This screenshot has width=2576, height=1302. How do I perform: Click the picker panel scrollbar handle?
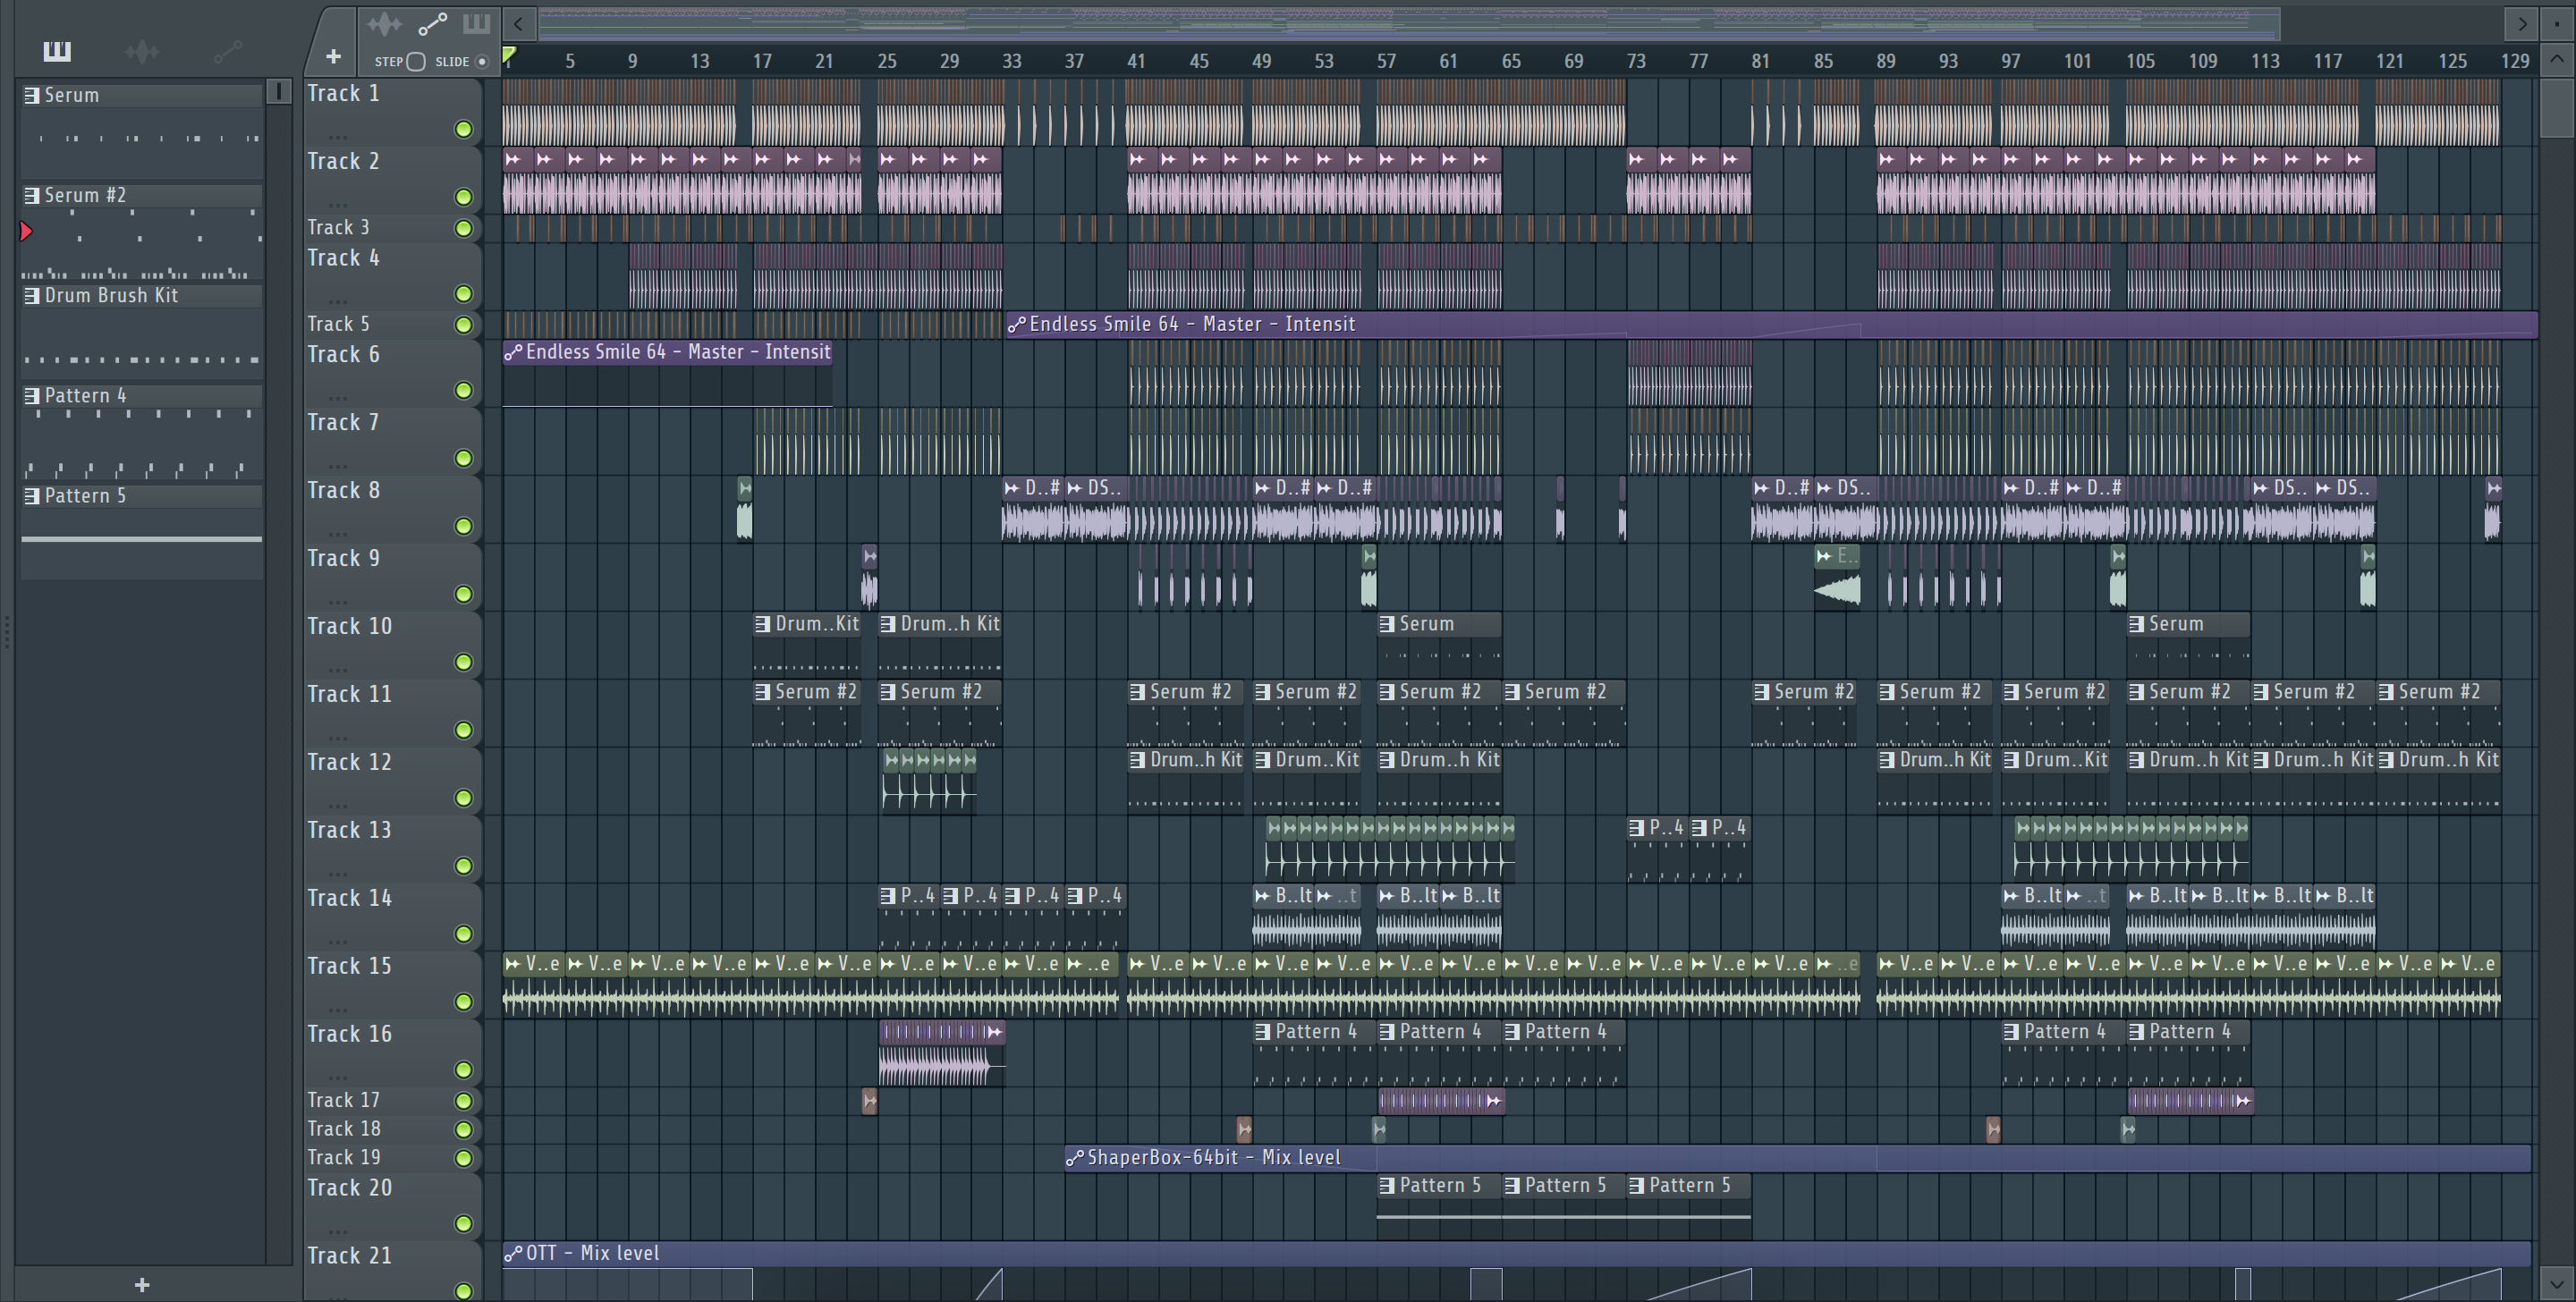279,93
